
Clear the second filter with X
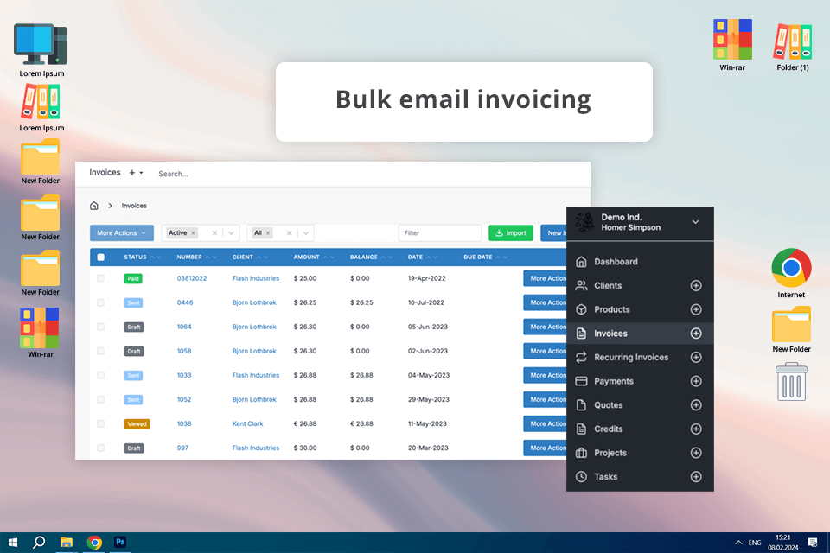pos(289,232)
